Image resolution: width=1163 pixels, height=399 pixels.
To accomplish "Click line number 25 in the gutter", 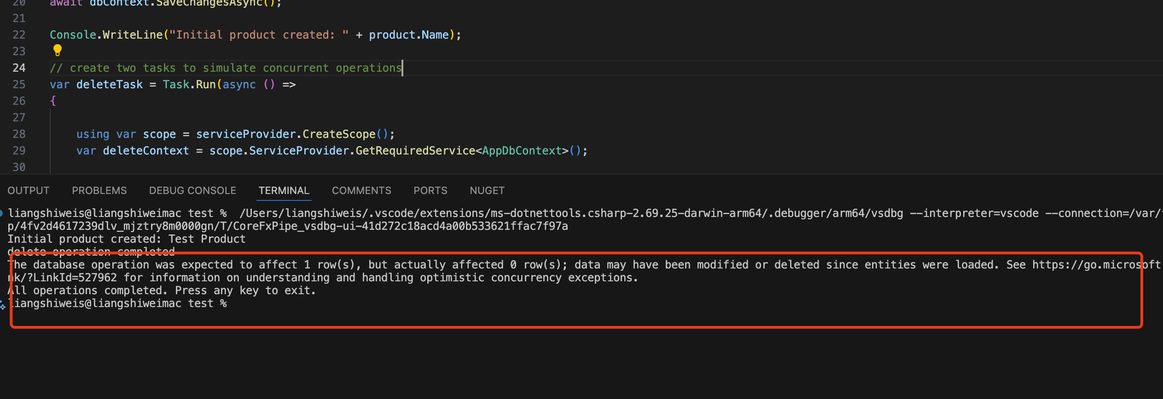I will [19, 85].
